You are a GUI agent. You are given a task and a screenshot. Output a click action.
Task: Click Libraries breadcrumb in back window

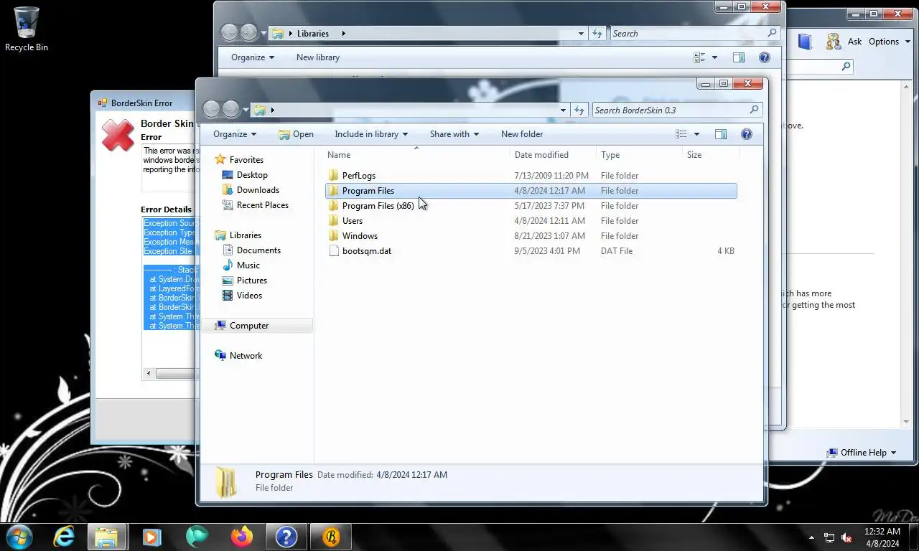click(313, 34)
